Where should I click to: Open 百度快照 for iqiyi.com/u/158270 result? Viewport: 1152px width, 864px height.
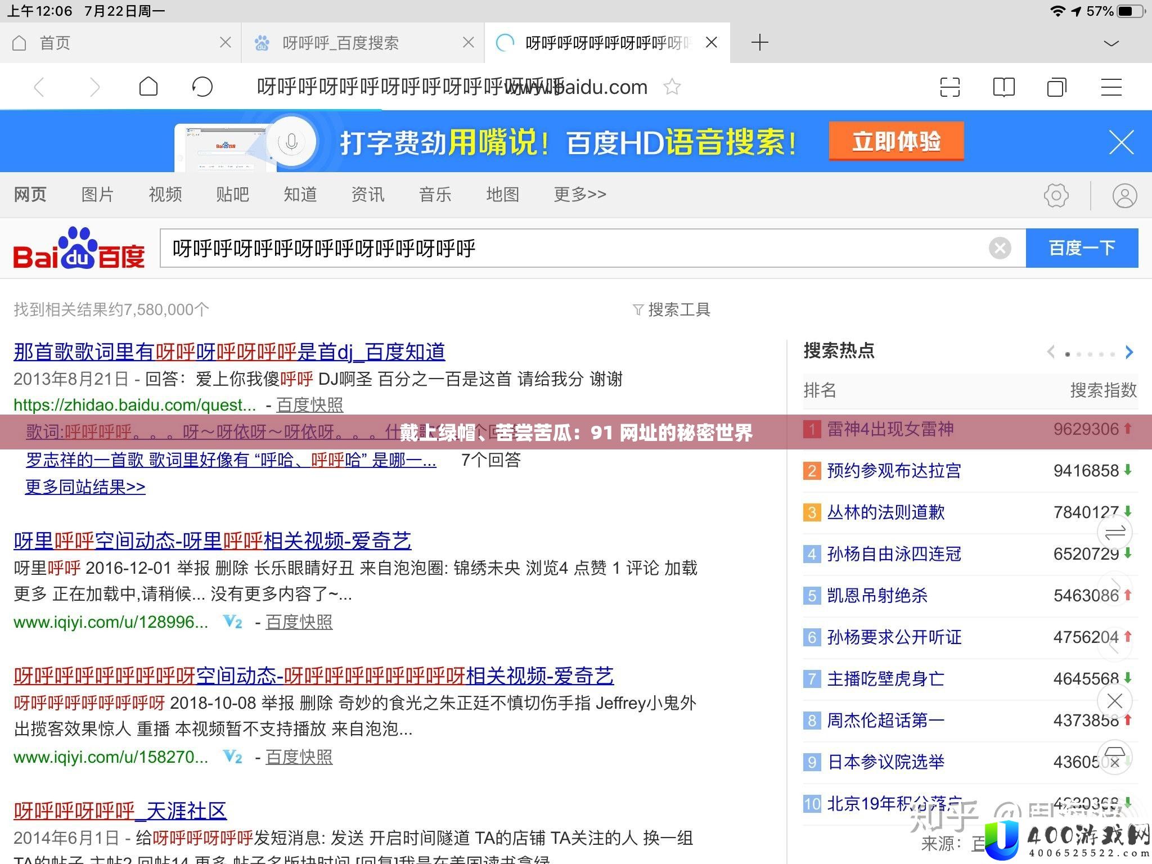(x=299, y=757)
